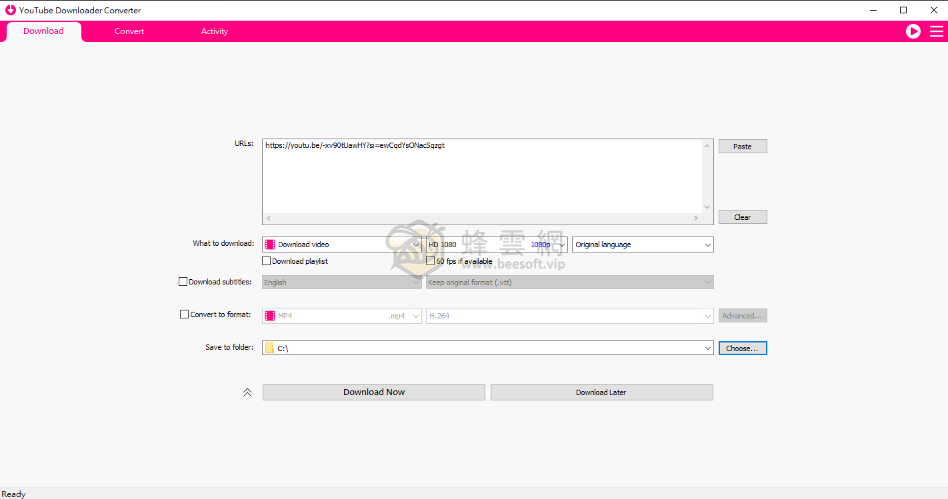Click the URLs horizontal scroll right arrow

coord(696,219)
